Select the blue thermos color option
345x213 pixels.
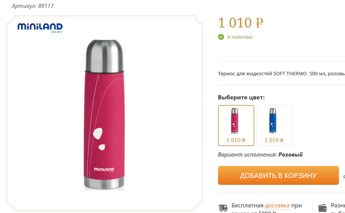[274, 125]
